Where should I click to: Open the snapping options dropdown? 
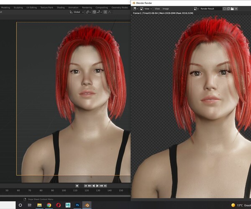coord(100,12)
